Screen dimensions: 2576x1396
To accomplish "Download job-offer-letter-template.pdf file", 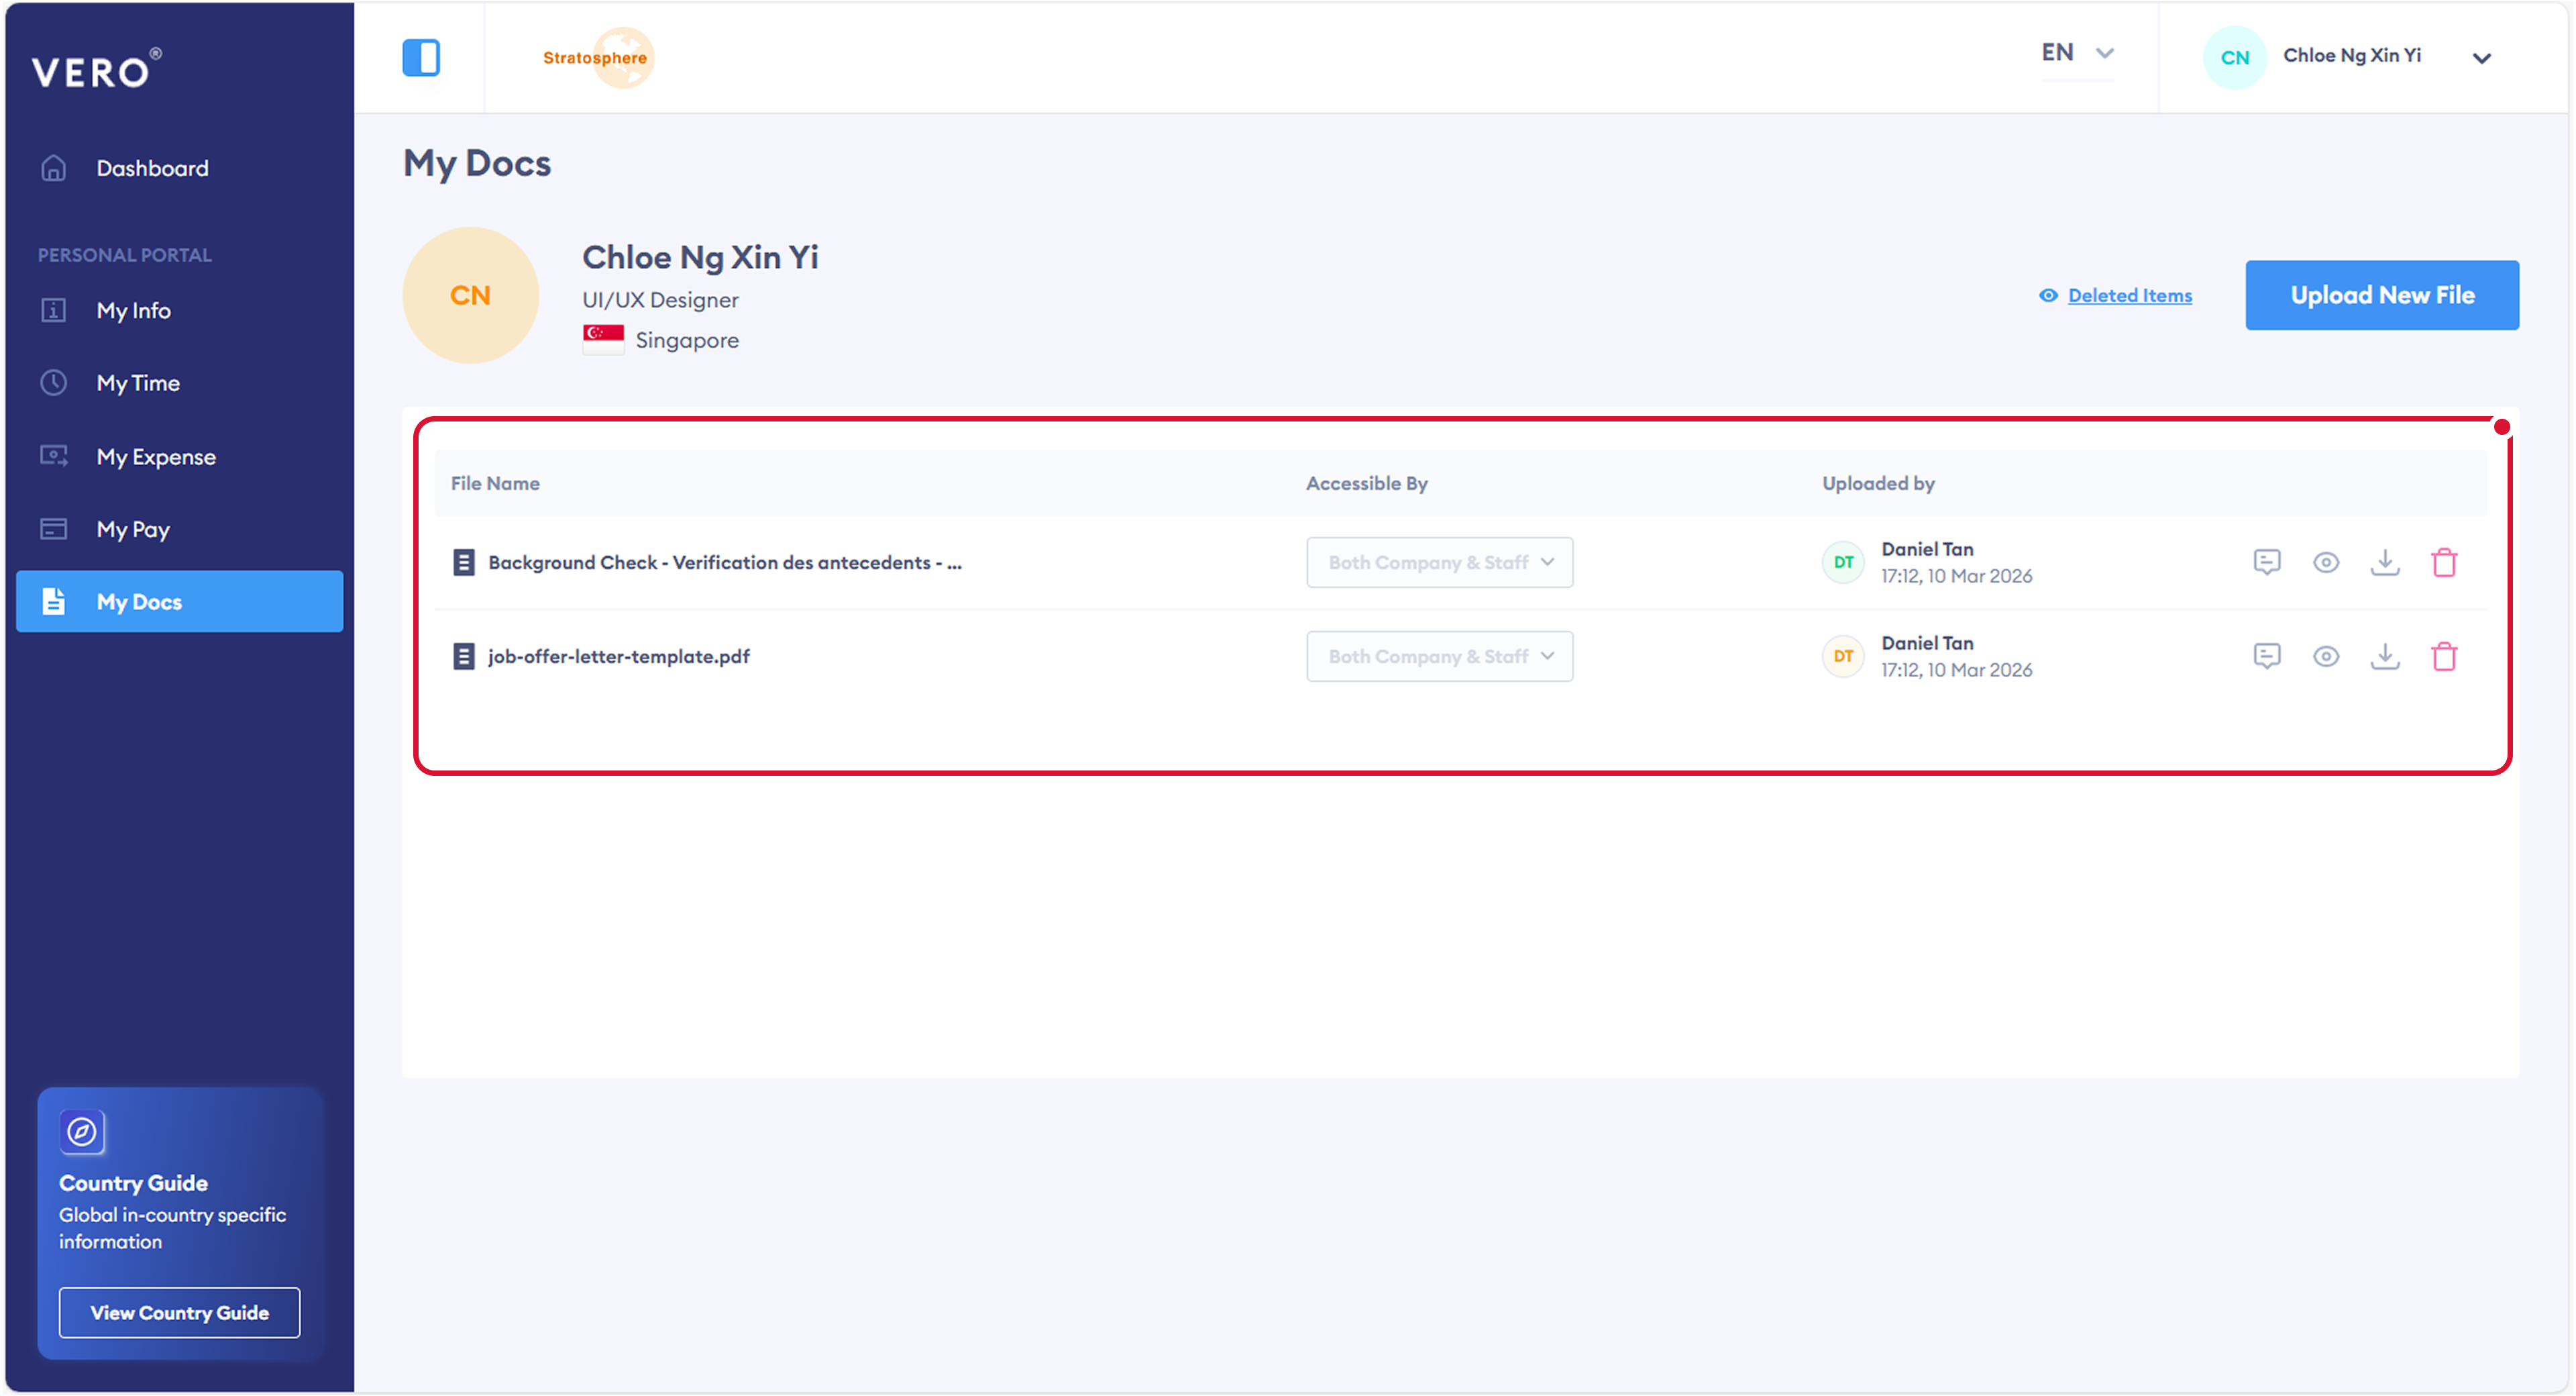I will pyautogui.click(x=2384, y=656).
